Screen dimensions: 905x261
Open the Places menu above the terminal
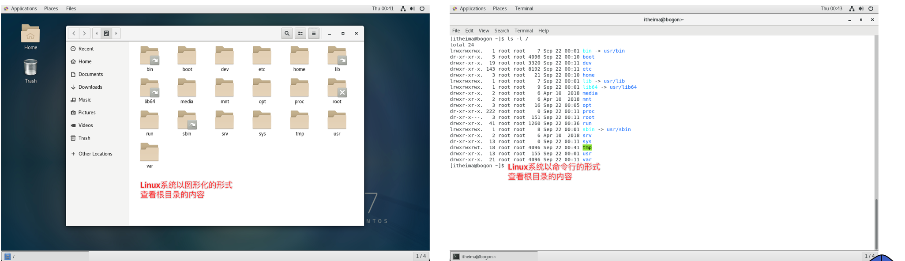point(499,8)
